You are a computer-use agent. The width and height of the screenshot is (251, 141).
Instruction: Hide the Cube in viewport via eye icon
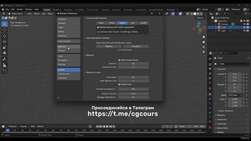pyautogui.click(x=244, y=27)
